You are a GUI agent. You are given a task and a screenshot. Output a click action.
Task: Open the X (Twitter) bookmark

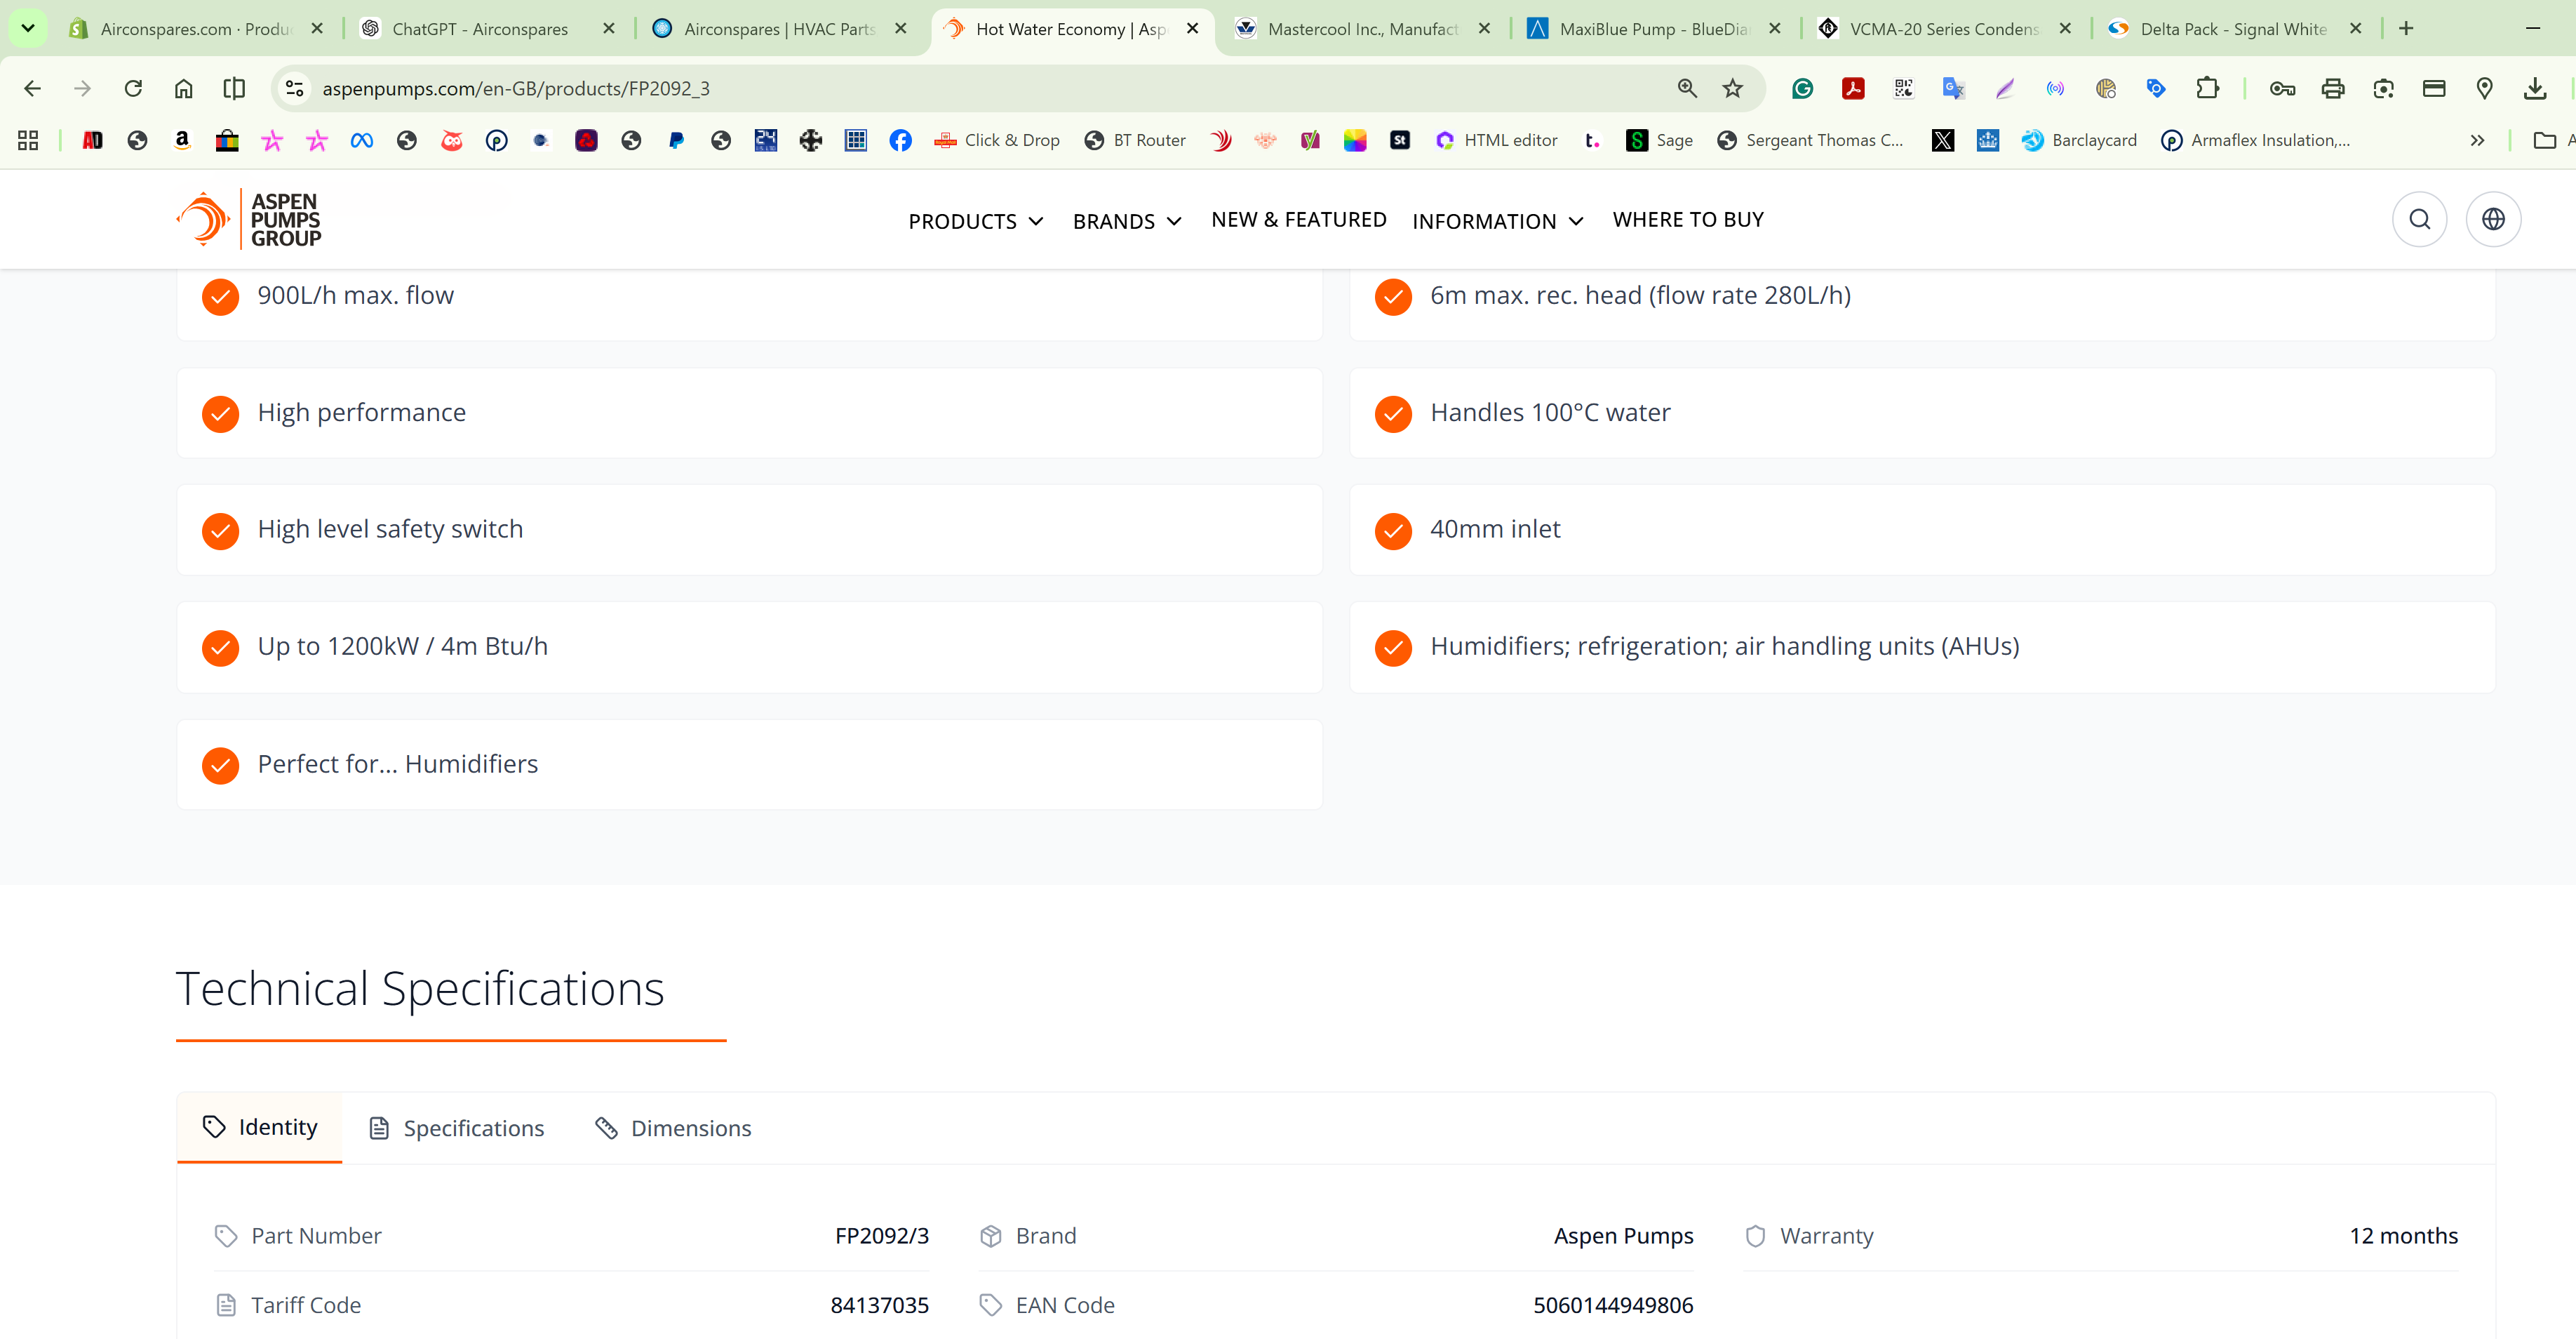(x=1943, y=141)
